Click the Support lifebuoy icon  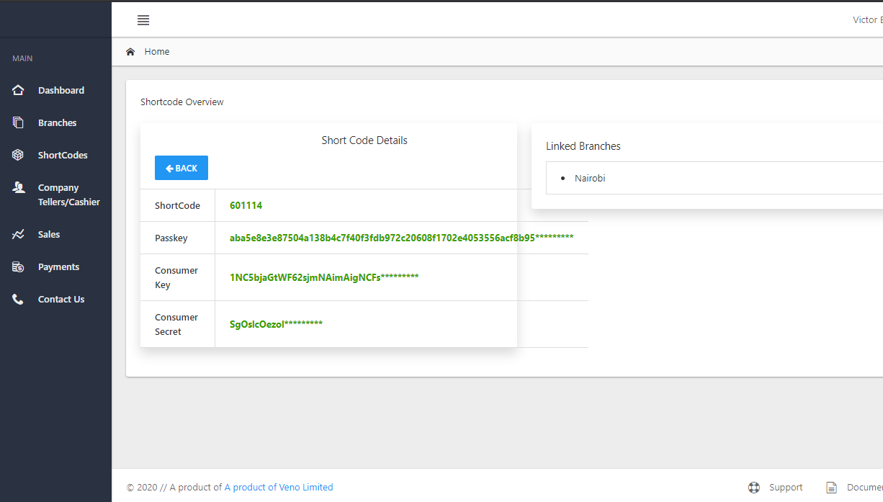754,488
